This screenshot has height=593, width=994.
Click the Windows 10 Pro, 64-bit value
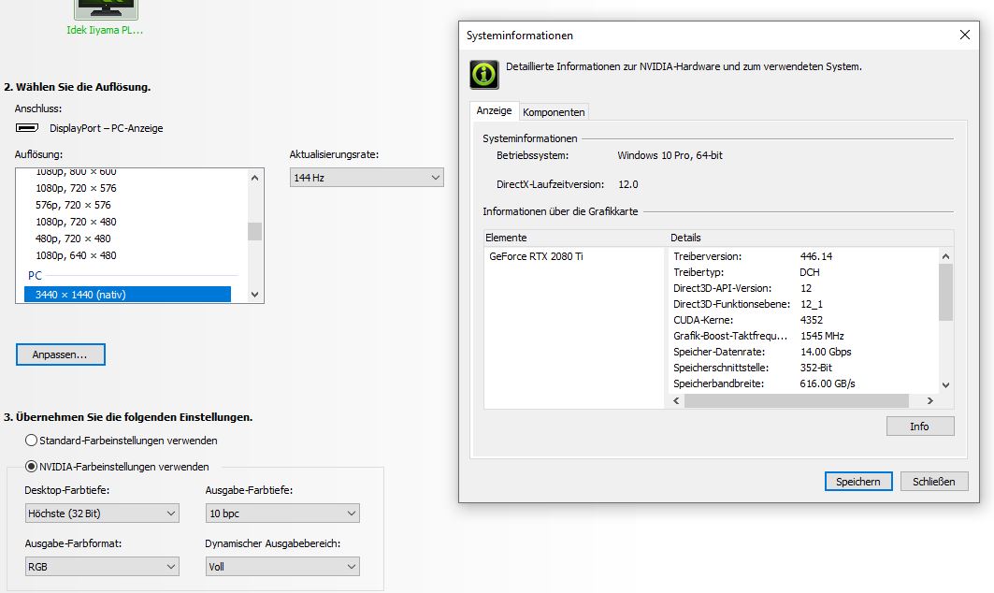pyautogui.click(x=670, y=155)
